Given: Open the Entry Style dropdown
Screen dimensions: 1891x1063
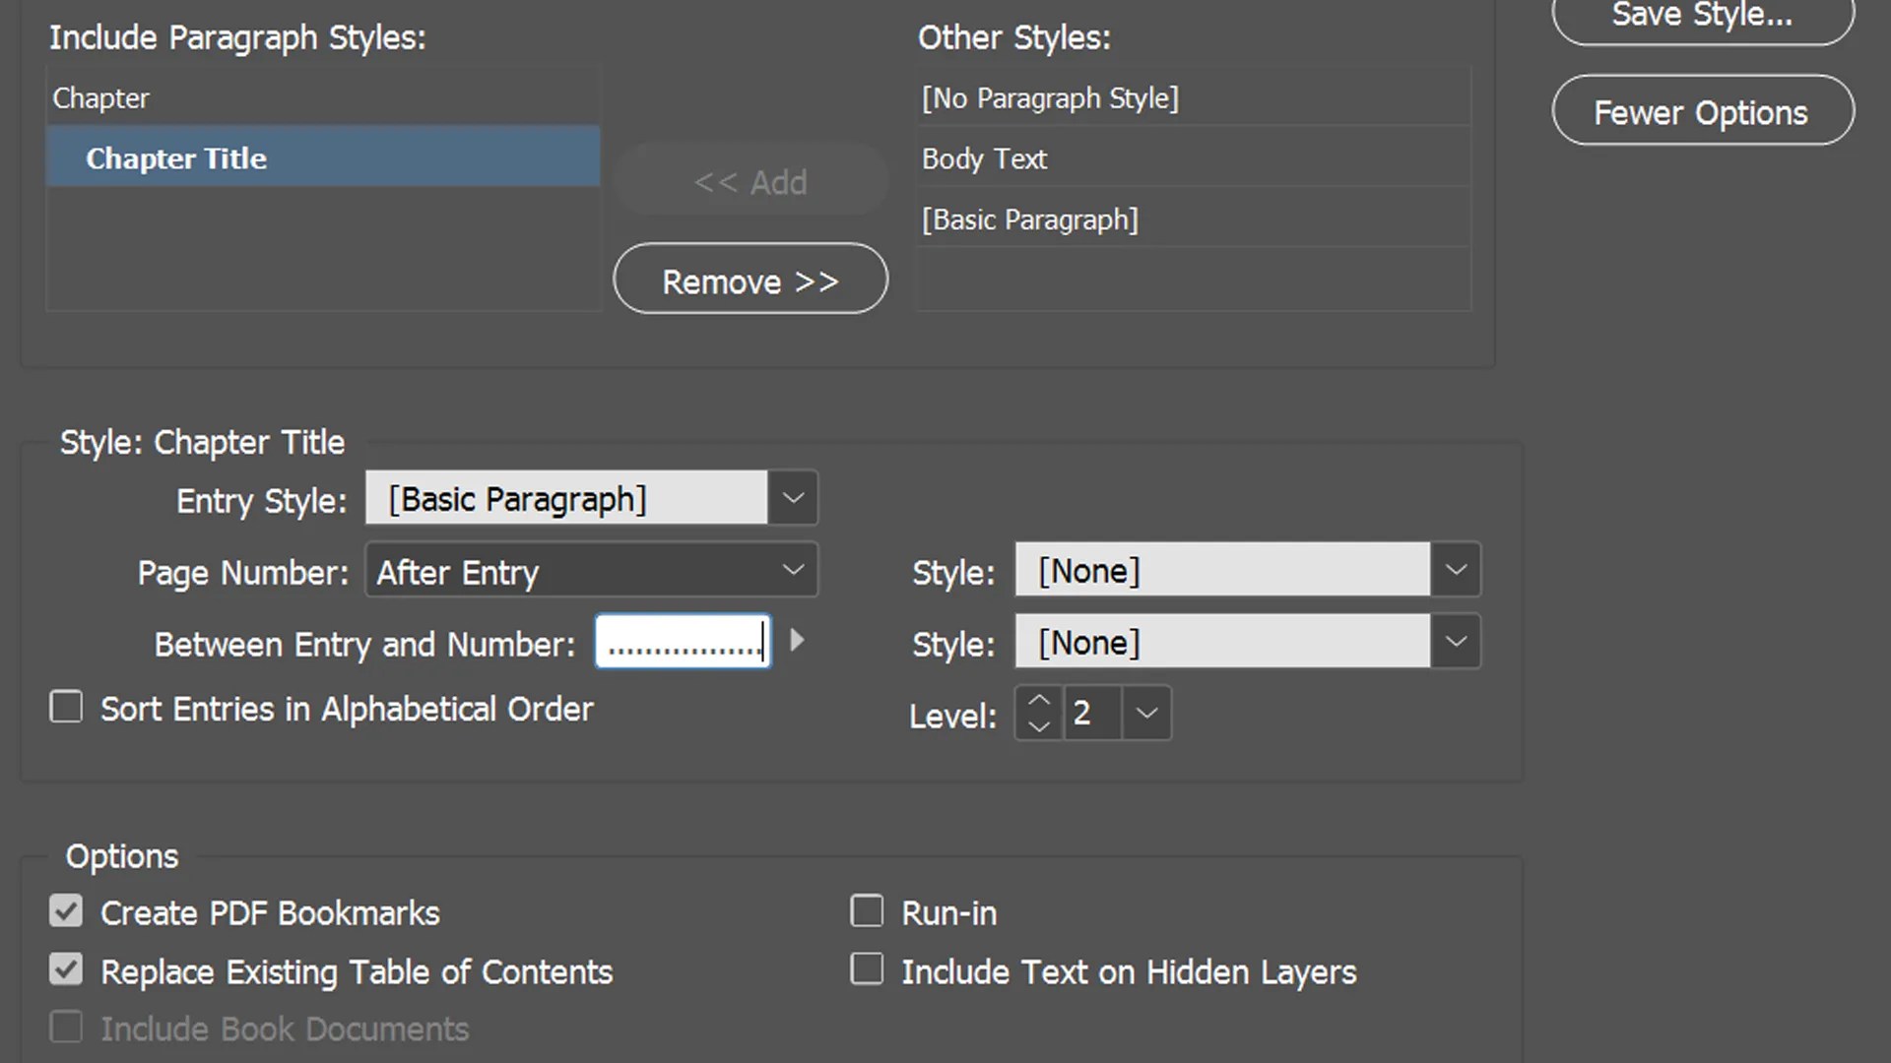Looking at the screenshot, I should [792, 498].
